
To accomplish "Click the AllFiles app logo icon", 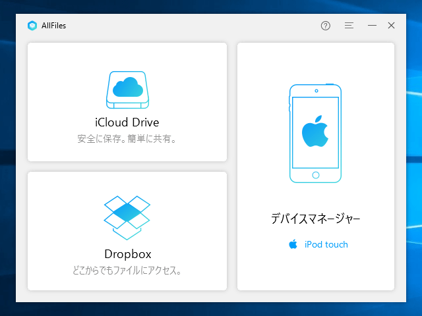I will point(32,26).
